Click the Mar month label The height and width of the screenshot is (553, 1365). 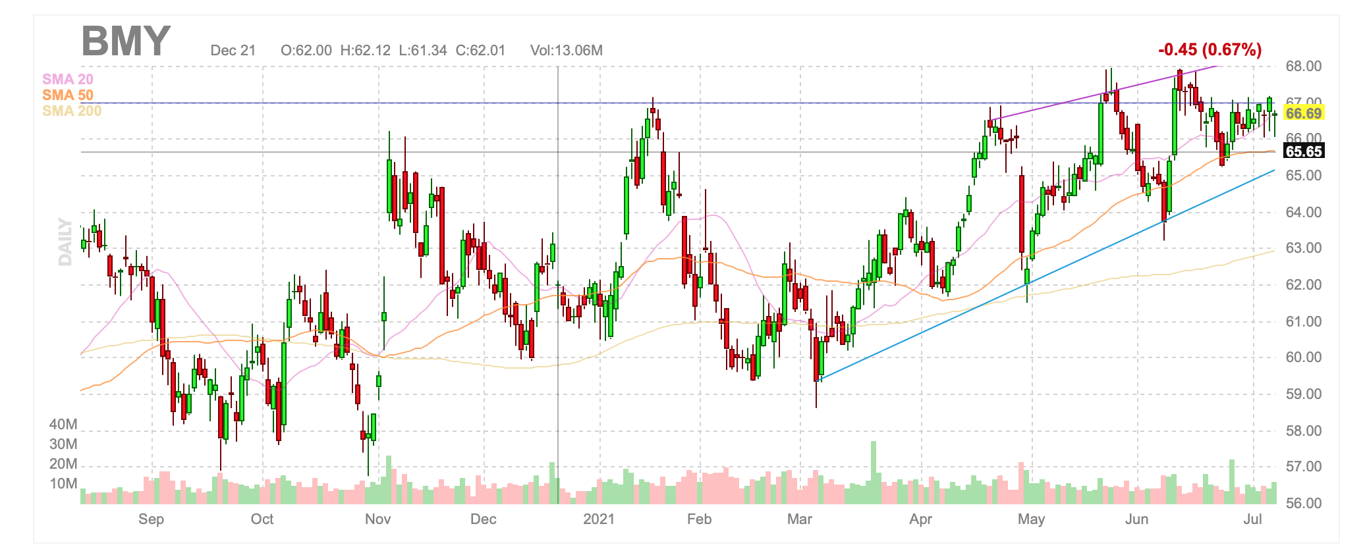pyautogui.click(x=799, y=519)
